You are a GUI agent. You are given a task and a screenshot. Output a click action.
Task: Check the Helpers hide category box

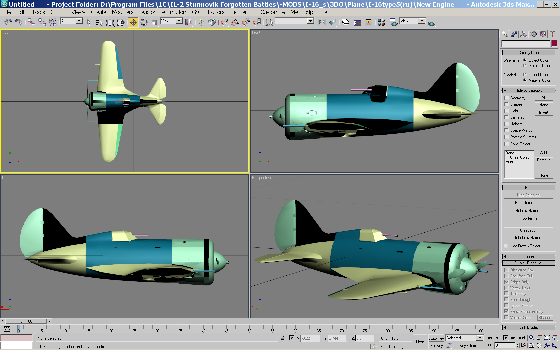point(506,124)
